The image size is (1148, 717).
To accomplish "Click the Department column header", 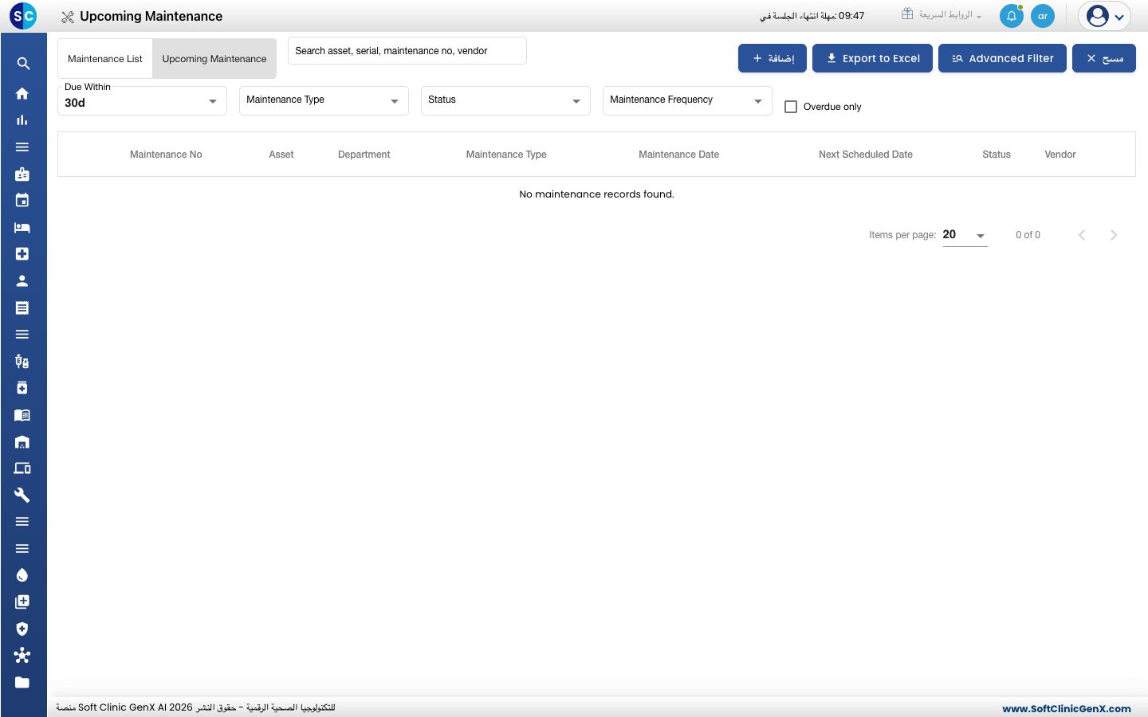I will coord(364,155).
